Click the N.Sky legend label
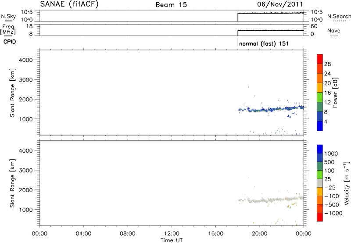Screen dimensions: 351x243 coord(8,16)
